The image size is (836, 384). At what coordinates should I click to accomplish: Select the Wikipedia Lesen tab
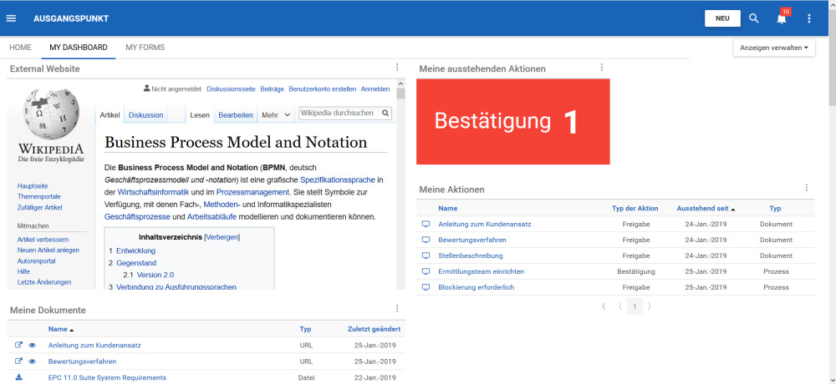(x=200, y=114)
